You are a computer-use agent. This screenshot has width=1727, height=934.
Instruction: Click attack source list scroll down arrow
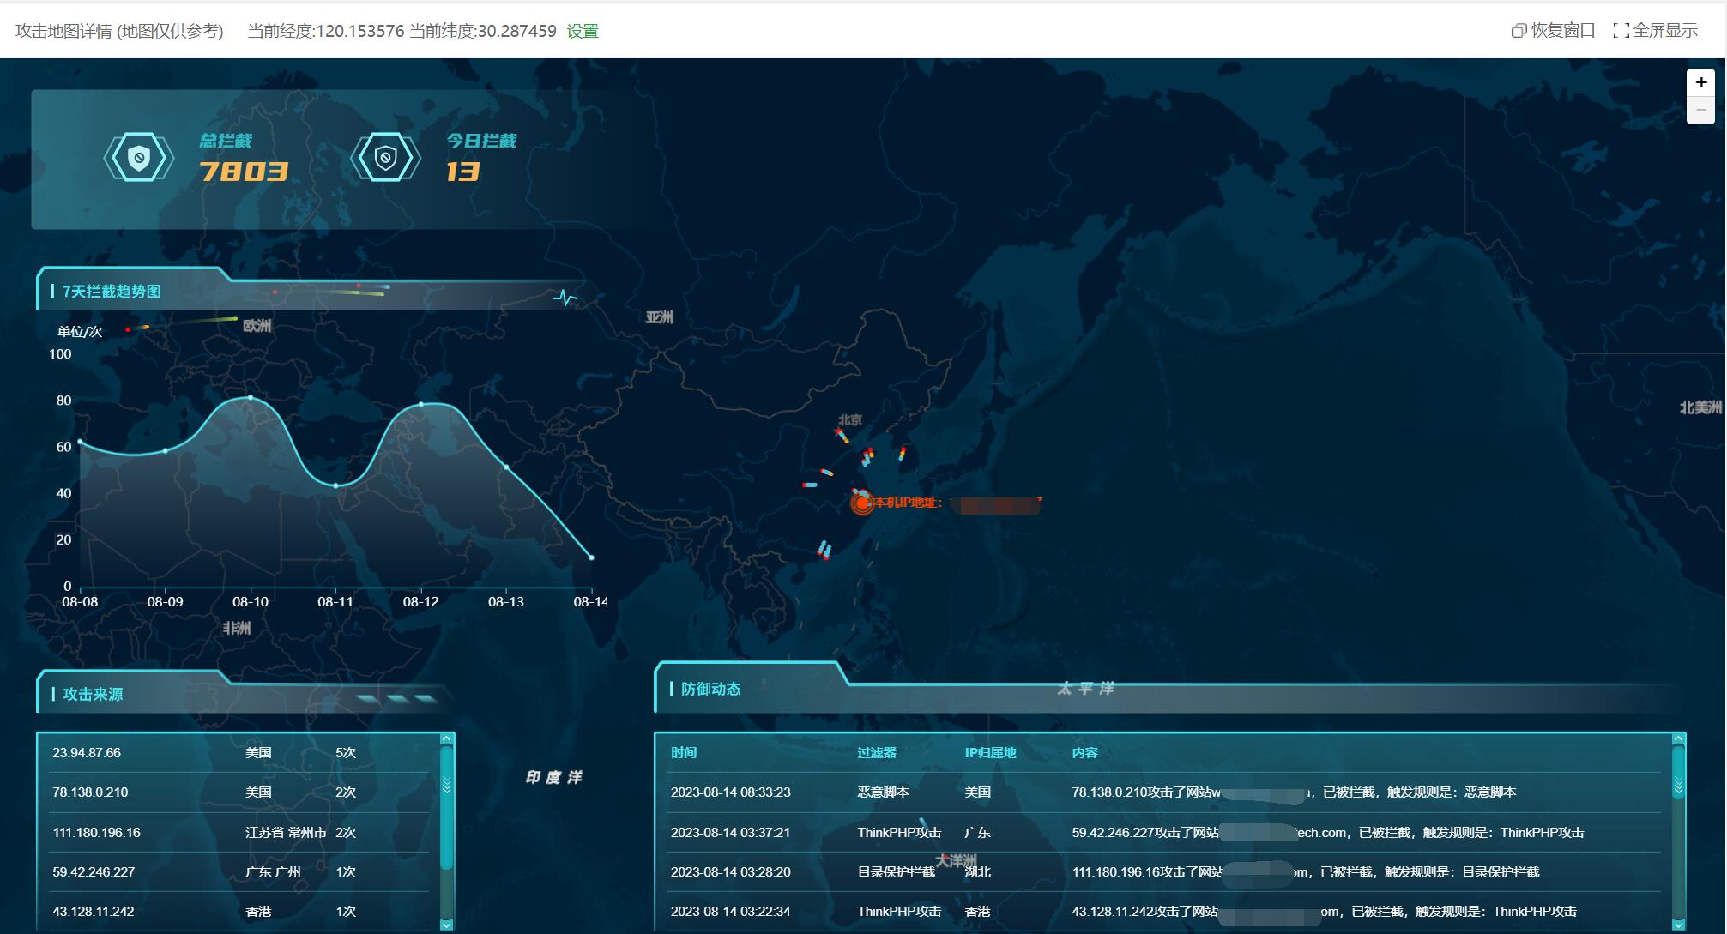[446, 925]
